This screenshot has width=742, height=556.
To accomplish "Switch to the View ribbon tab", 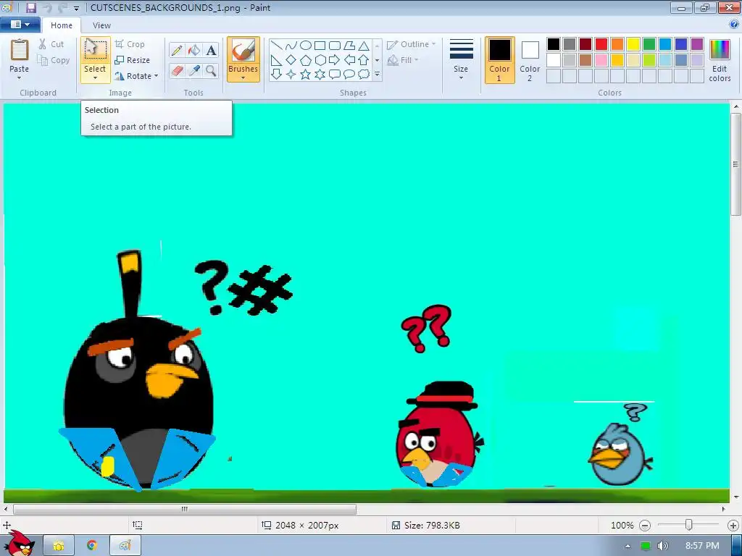I will coord(101,25).
